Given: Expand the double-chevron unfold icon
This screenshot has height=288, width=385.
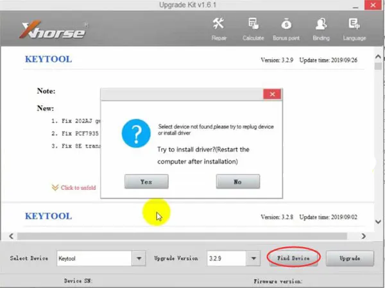Looking at the screenshot, I should pos(55,187).
